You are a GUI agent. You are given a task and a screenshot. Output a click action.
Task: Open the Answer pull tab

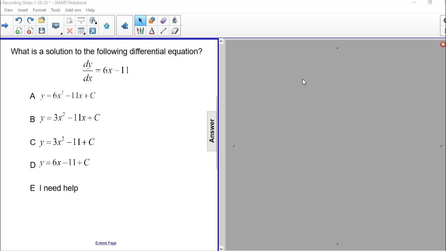click(212, 131)
